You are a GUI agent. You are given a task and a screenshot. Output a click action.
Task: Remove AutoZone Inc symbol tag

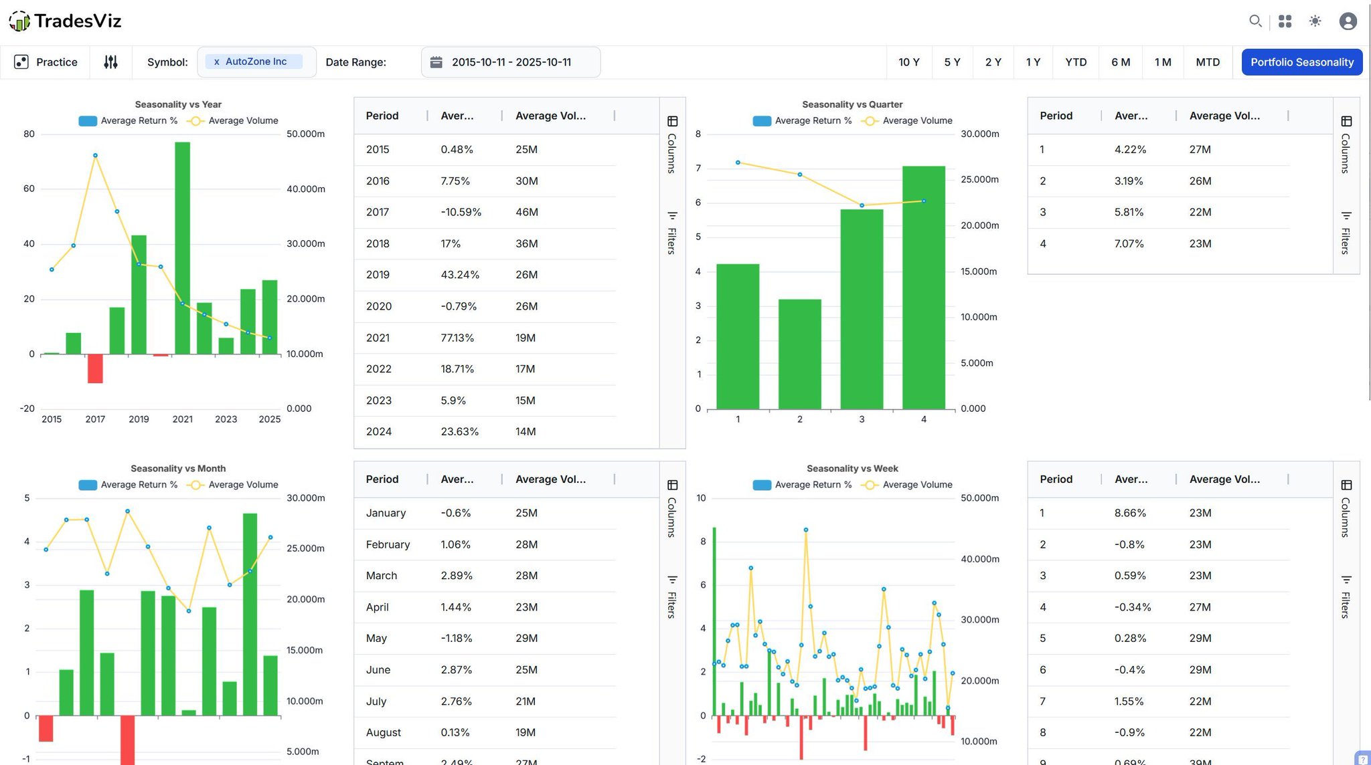click(217, 62)
